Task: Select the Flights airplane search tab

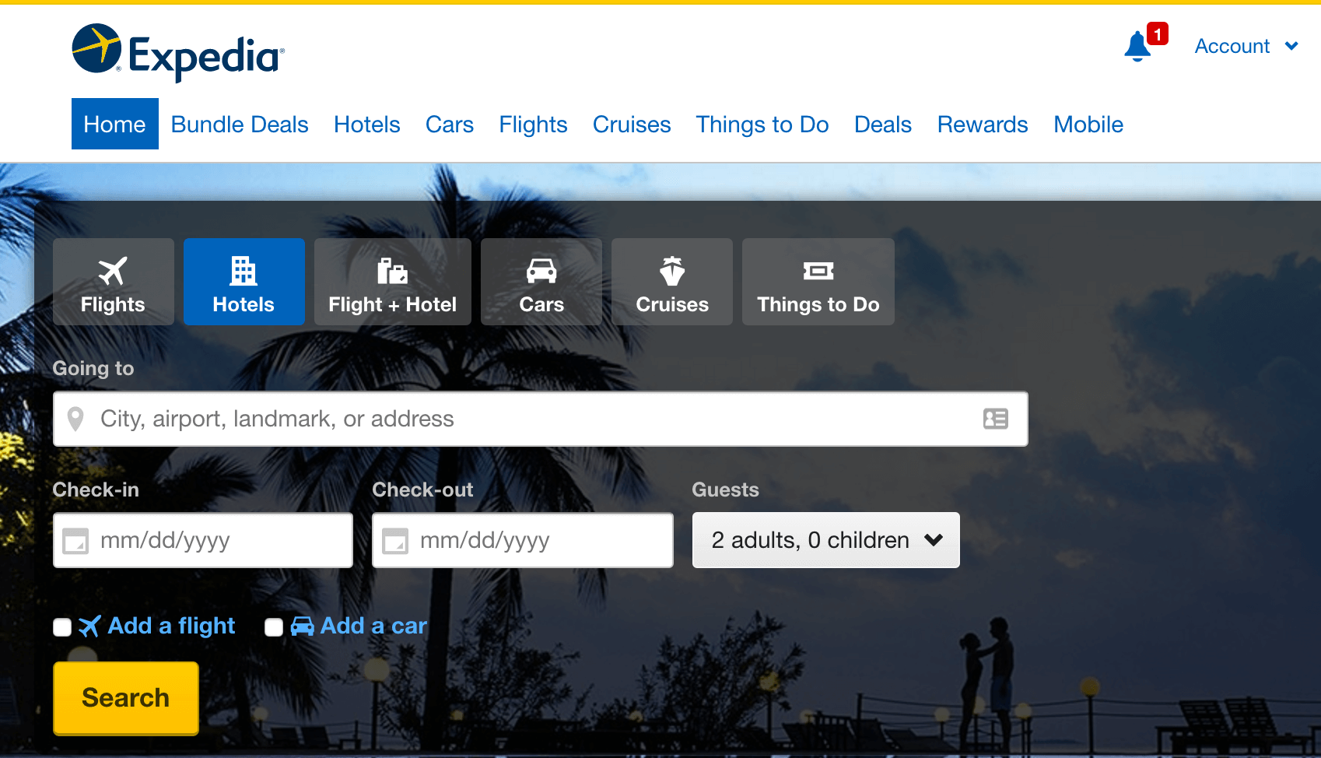Action: tap(113, 282)
